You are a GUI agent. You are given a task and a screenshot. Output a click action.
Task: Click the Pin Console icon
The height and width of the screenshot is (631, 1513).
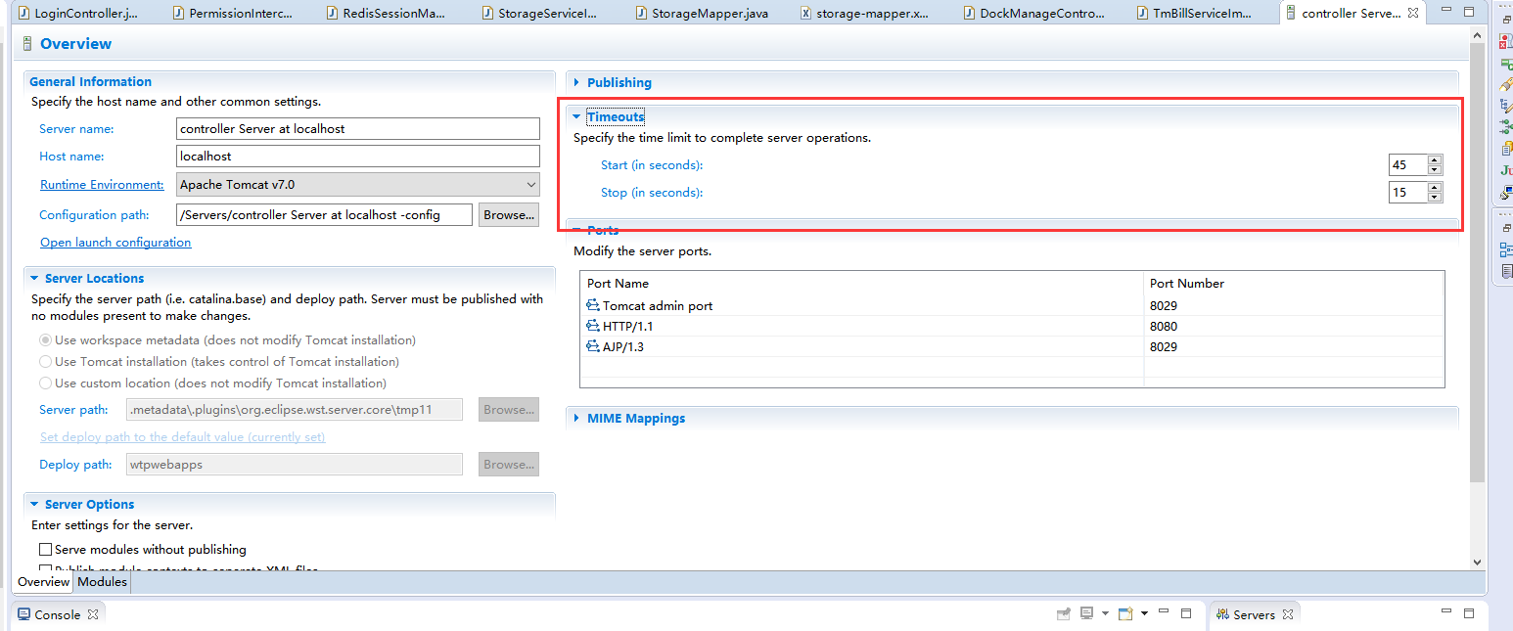click(x=1064, y=614)
